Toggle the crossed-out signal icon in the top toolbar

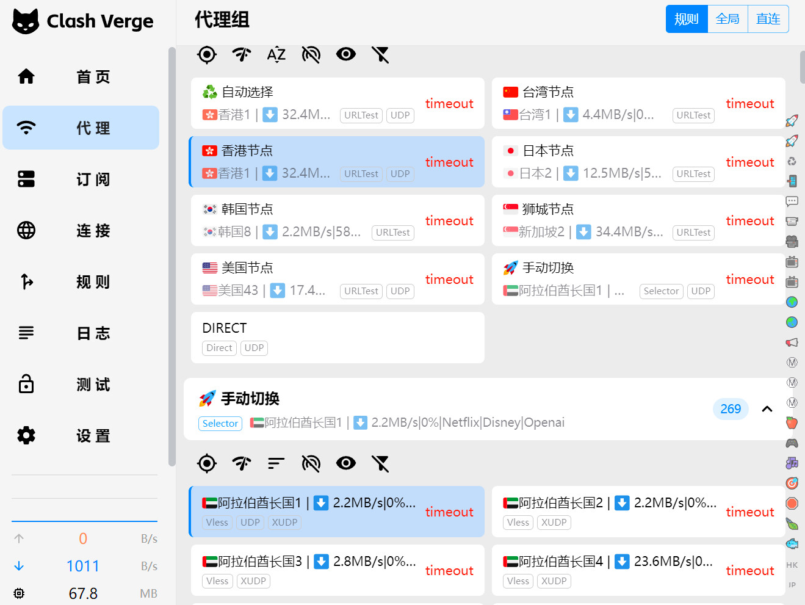click(x=311, y=55)
